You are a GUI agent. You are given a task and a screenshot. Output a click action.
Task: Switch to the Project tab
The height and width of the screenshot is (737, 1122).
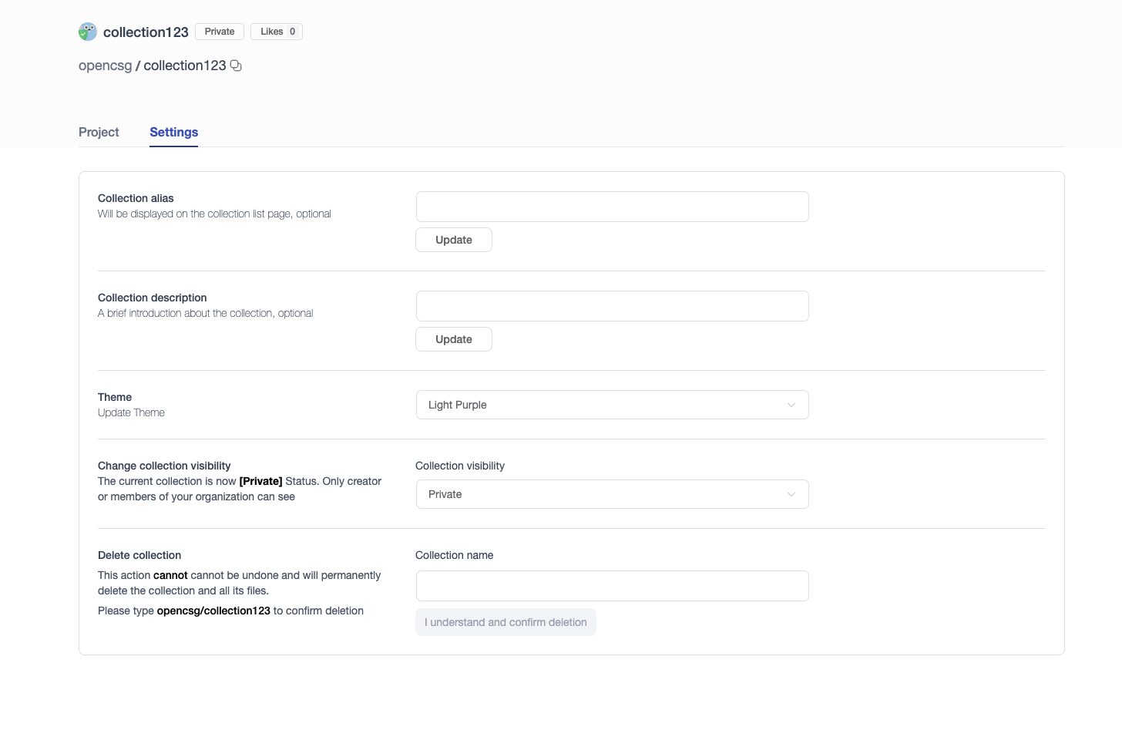tap(99, 133)
